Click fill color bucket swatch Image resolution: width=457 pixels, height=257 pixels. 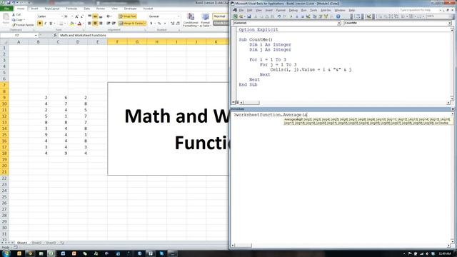(71, 24)
